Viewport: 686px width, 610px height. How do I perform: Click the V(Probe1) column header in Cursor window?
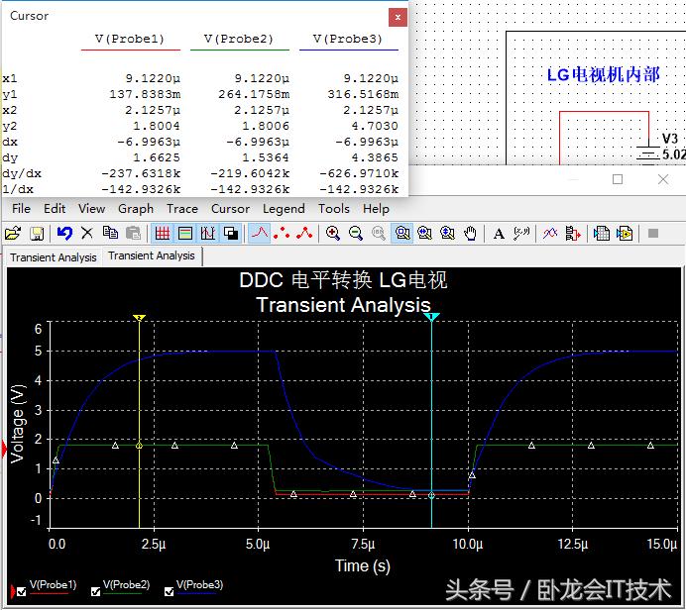point(130,39)
